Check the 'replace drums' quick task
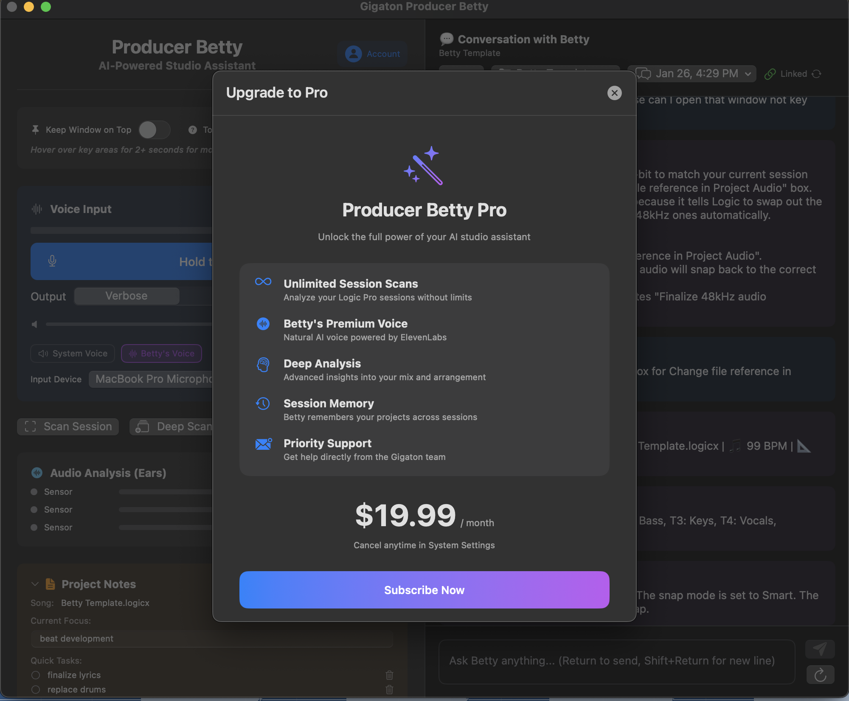Image resolution: width=849 pixels, height=701 pixels. 36,690
